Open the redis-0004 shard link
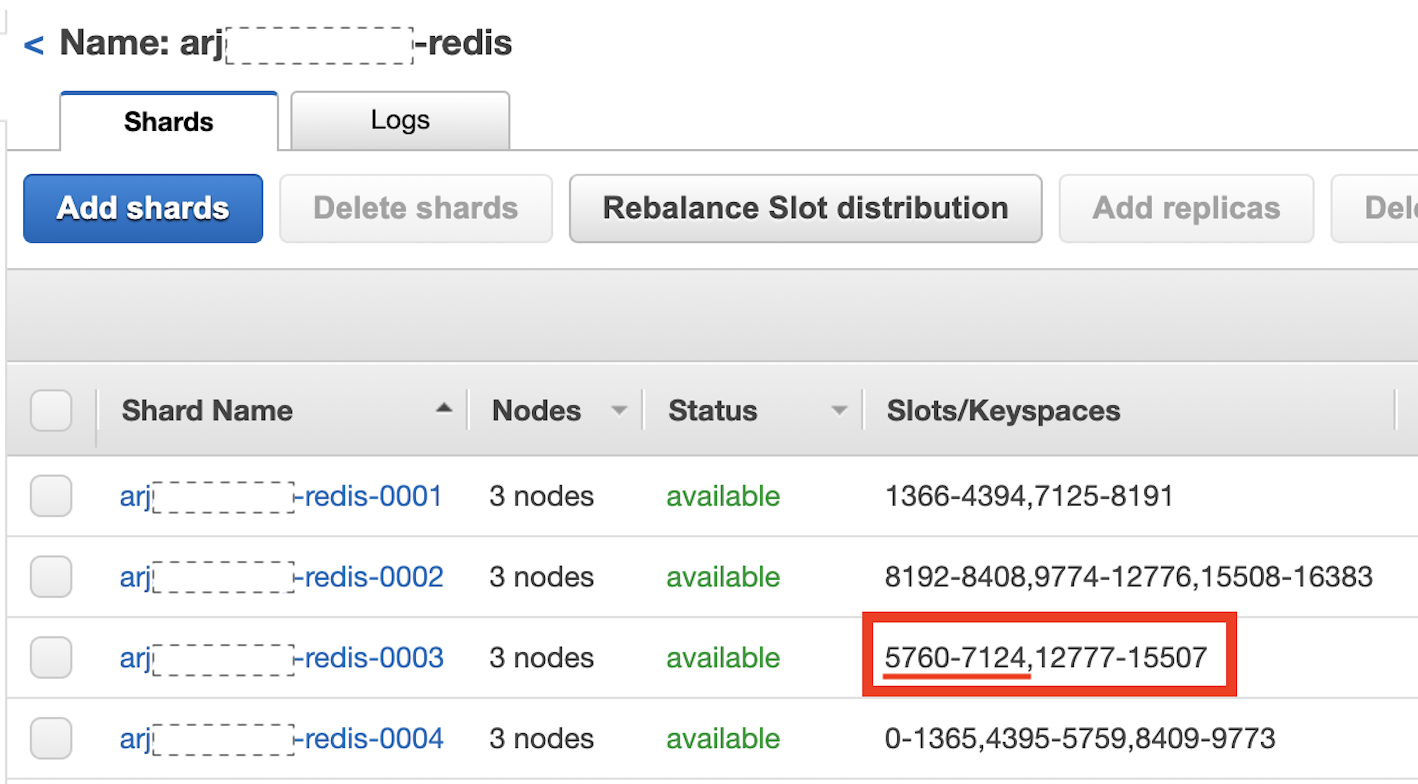 point(281,738)
